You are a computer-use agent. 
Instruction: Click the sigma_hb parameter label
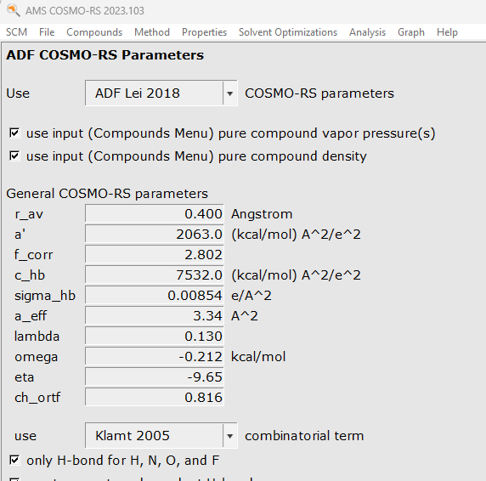45,296
